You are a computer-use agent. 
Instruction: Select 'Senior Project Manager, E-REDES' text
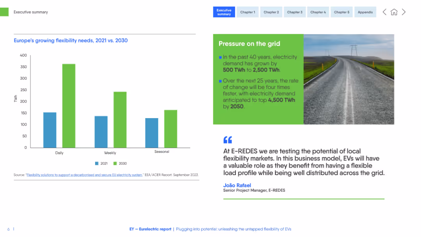(x=254, y=190)
